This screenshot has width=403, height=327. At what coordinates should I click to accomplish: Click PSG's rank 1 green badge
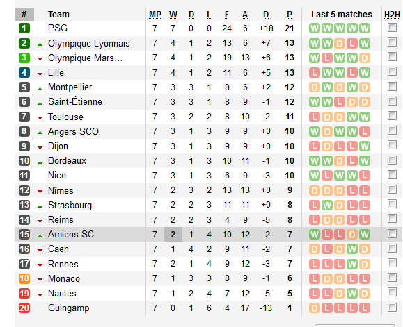pyautogui.click(x=24, y=28)
